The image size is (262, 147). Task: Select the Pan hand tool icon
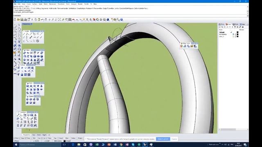[46, 20]
